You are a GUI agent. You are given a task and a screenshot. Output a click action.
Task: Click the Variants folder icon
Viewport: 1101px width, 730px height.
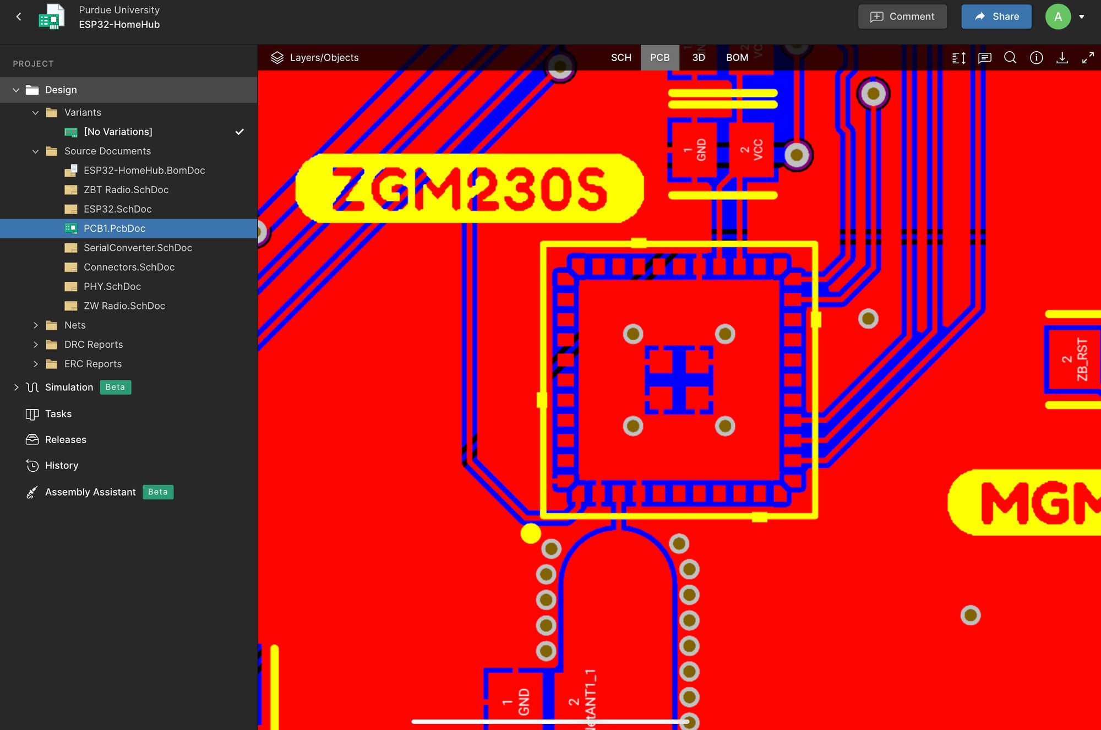coord(52,112)
